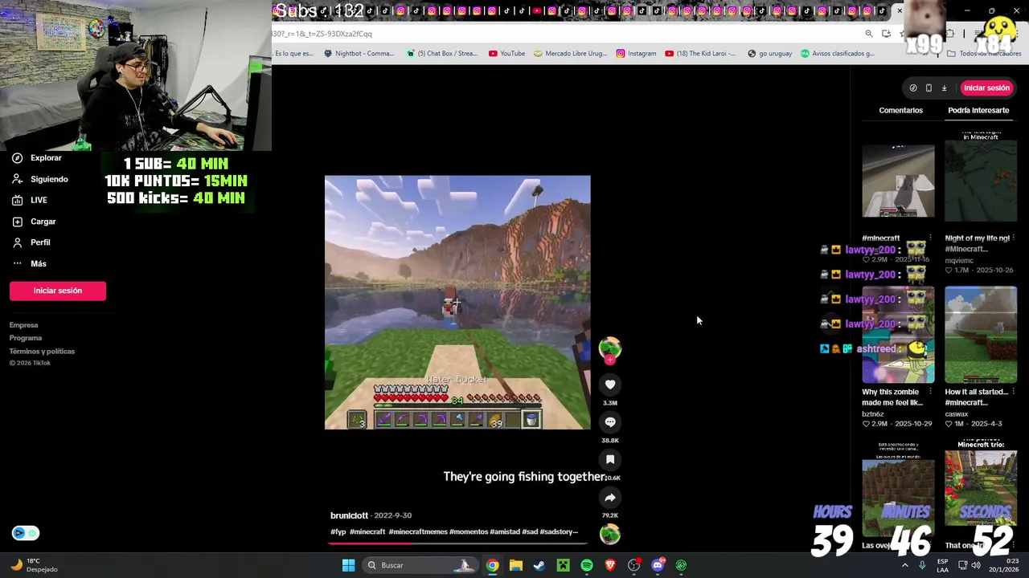The image size is (1029, 578).
Task: Open OBS Studio from the taskbar
Action: (x=634, y=565)
